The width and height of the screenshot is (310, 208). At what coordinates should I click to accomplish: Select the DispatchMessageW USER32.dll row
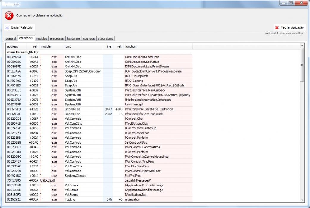tap(99, 180)
